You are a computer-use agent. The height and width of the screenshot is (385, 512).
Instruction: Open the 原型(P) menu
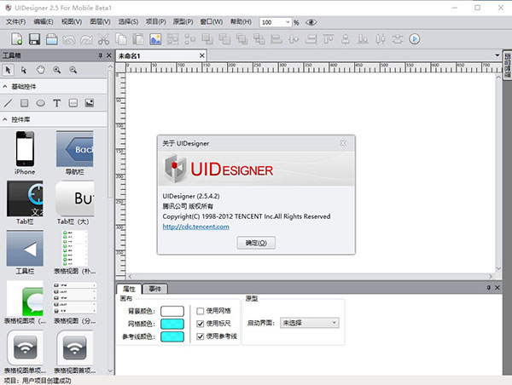pyautogui.click(x=183, y=22)
